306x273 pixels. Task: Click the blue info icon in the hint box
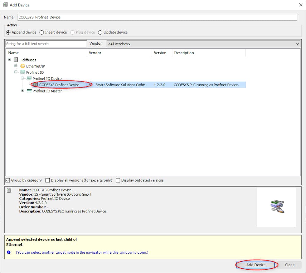(9, 252)
